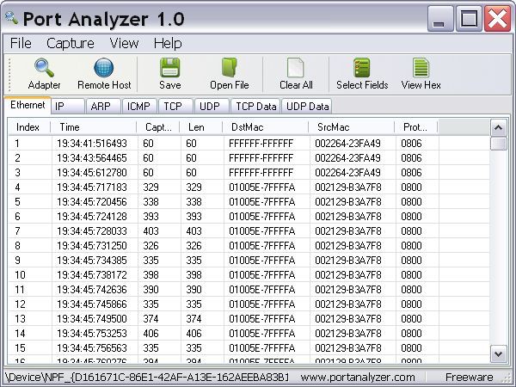
Task: Sort by the Time column header
Action: tap(94, 127)
